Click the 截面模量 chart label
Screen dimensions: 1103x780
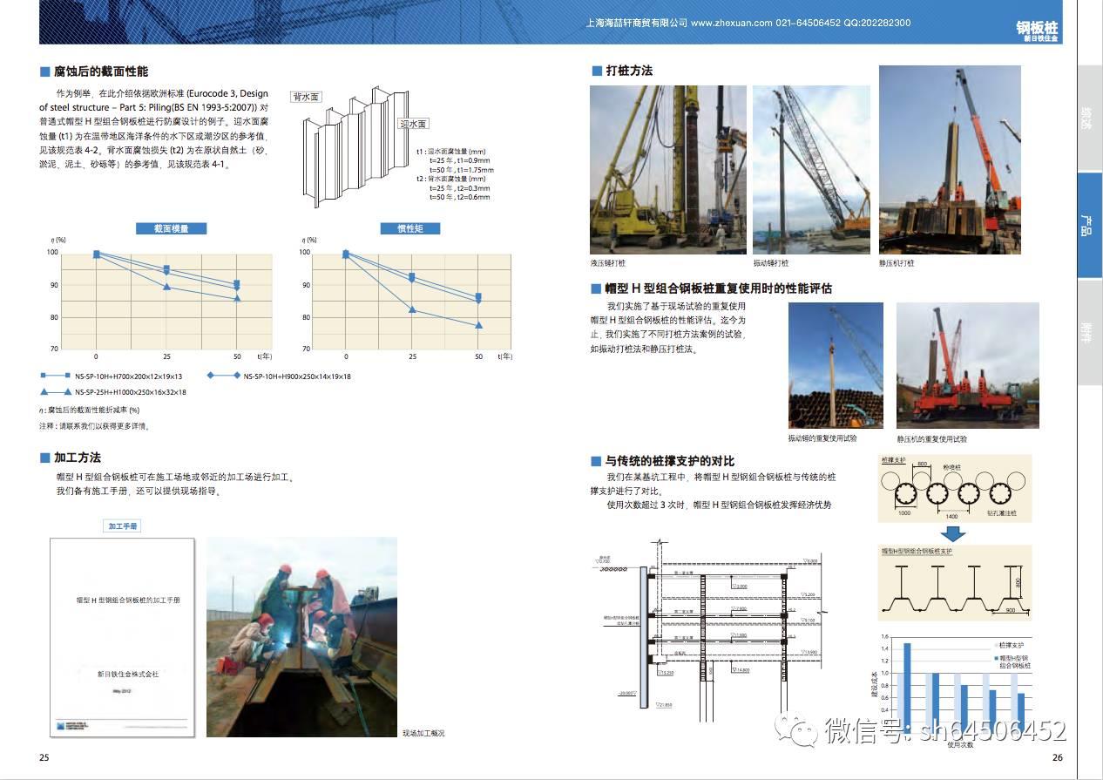(x=171, y=228)
